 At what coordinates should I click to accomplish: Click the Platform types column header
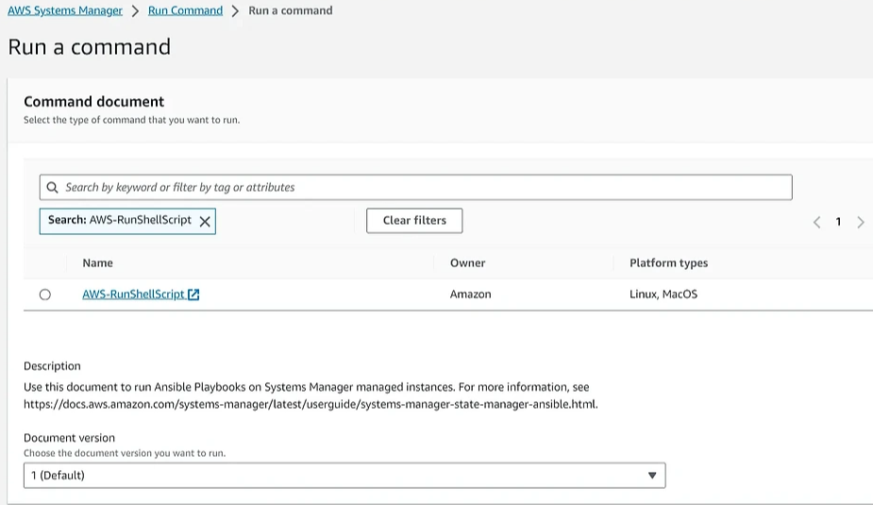668,262
